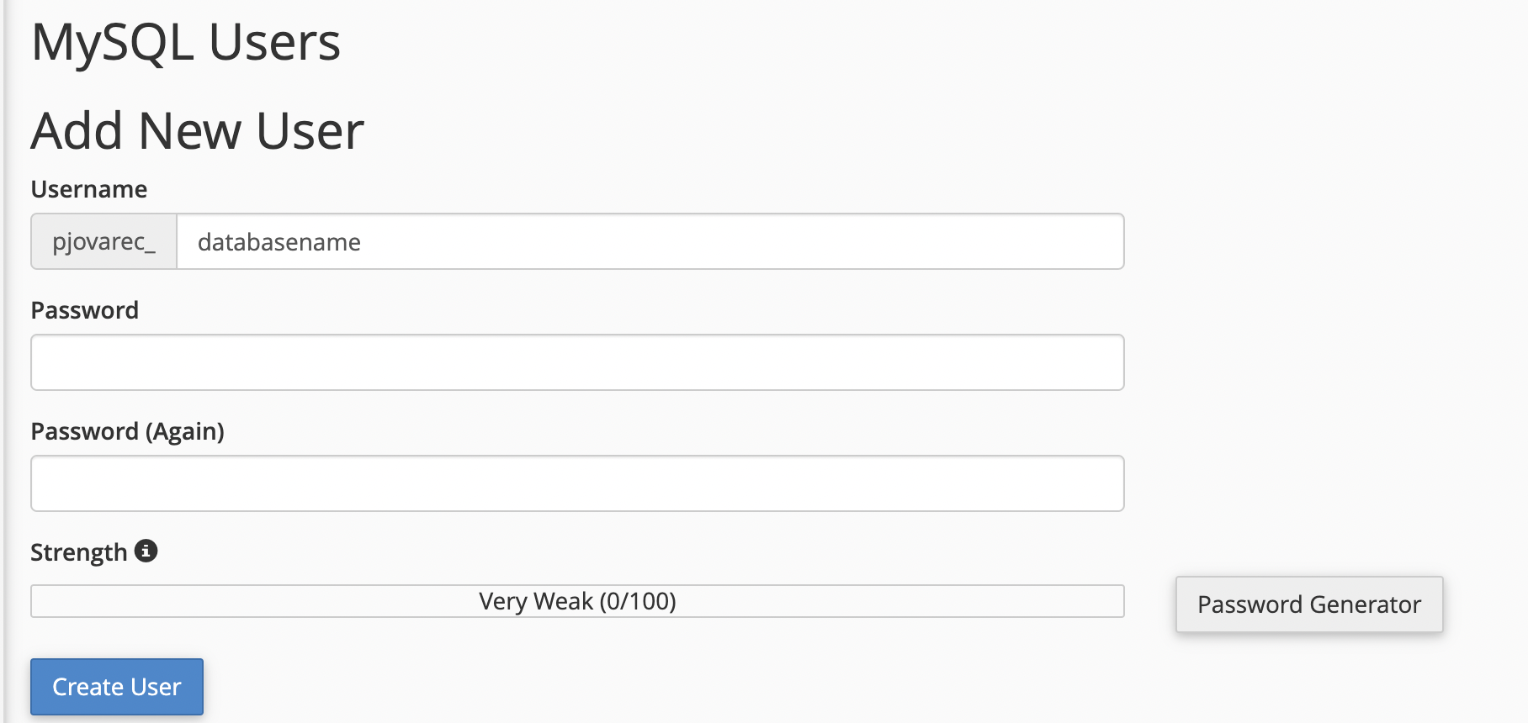
Task: Click the Very Weak strength meter bar
Action: (577, 601)
